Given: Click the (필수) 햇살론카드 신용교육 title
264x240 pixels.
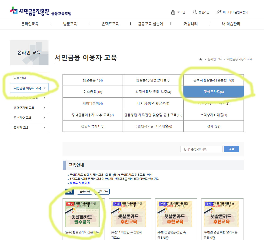Looking at the screenshot, I should [x=82, y=232].
